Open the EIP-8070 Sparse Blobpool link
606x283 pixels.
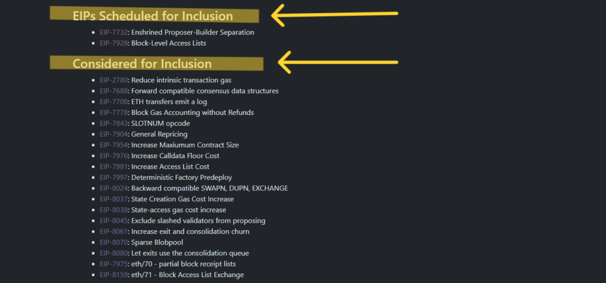[x=113, y=243]
